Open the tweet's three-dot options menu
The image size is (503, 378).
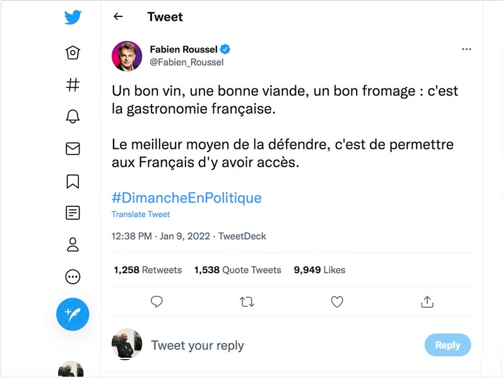tap(466, 49)
